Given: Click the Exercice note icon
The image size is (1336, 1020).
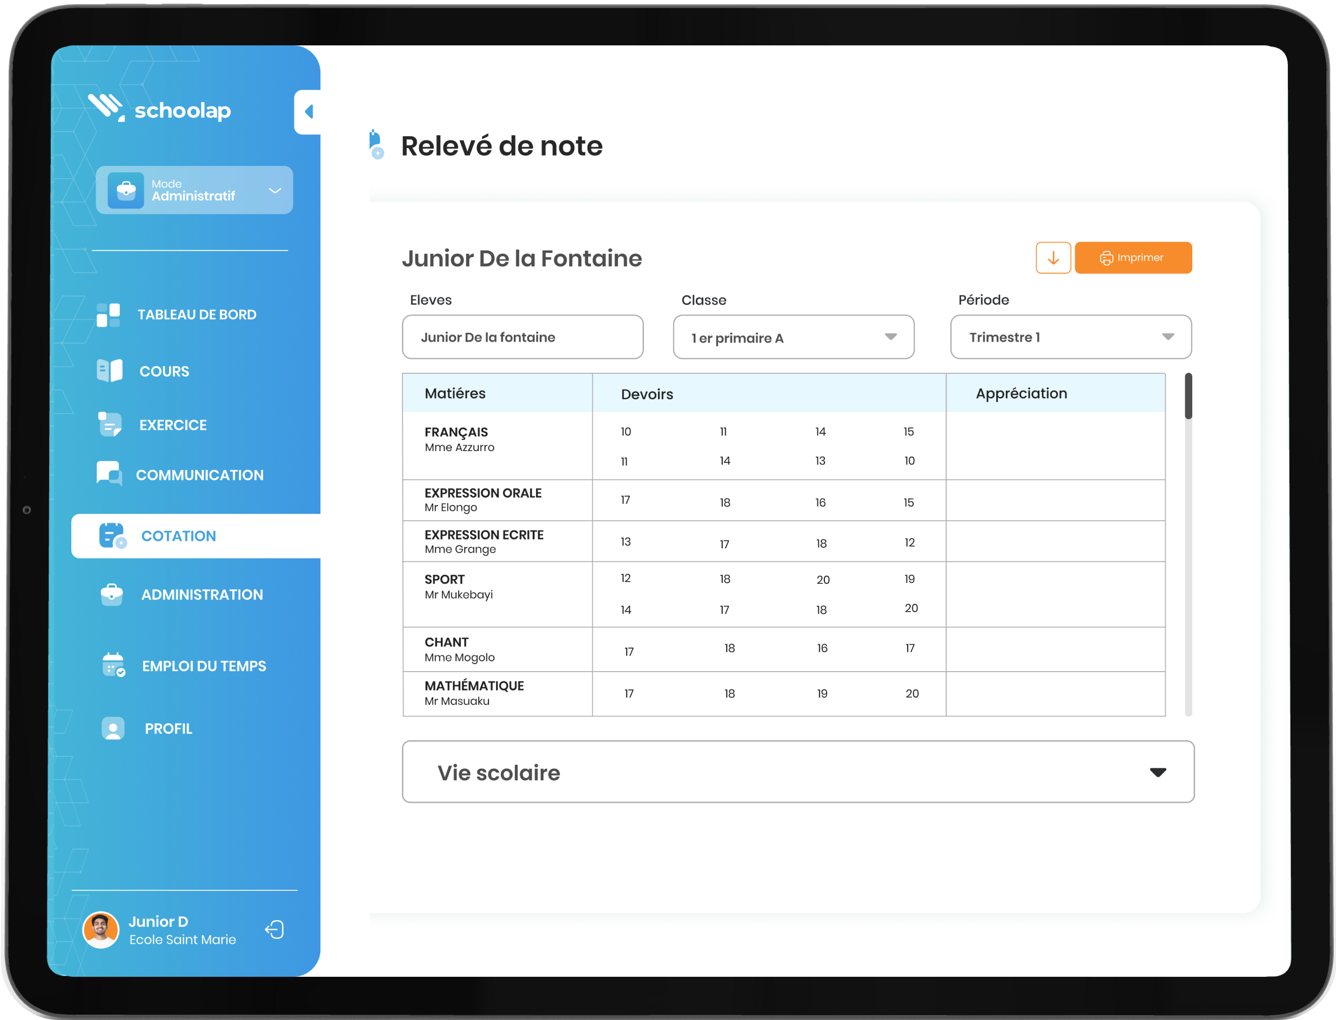Looking at the screenshot, I should pos(110,425).
